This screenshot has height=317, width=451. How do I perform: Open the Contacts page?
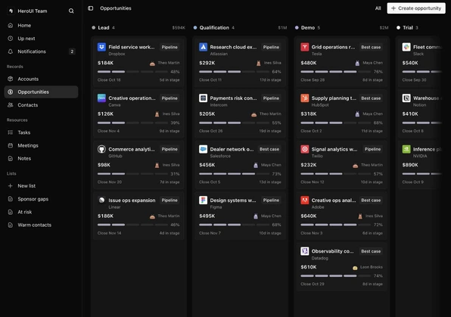pos(41,105)
